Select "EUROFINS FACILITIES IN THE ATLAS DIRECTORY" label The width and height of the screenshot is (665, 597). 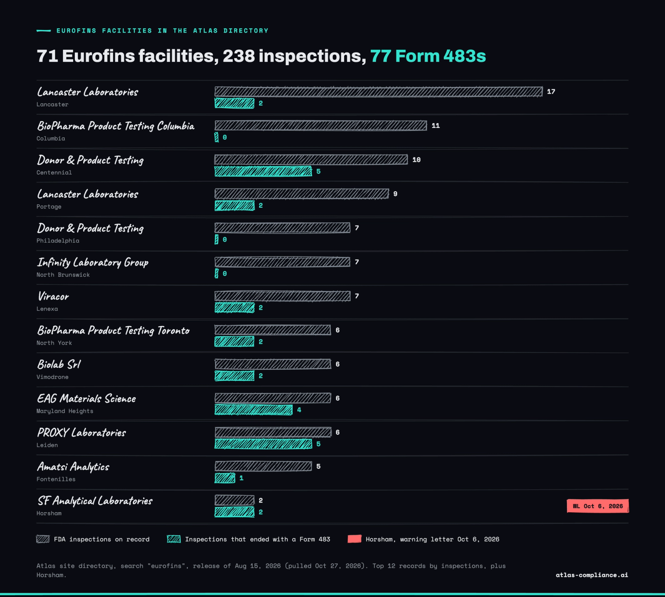163,31
